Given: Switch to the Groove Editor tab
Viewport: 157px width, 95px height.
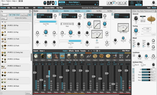Looking at the screenshot, I should 50,8.
